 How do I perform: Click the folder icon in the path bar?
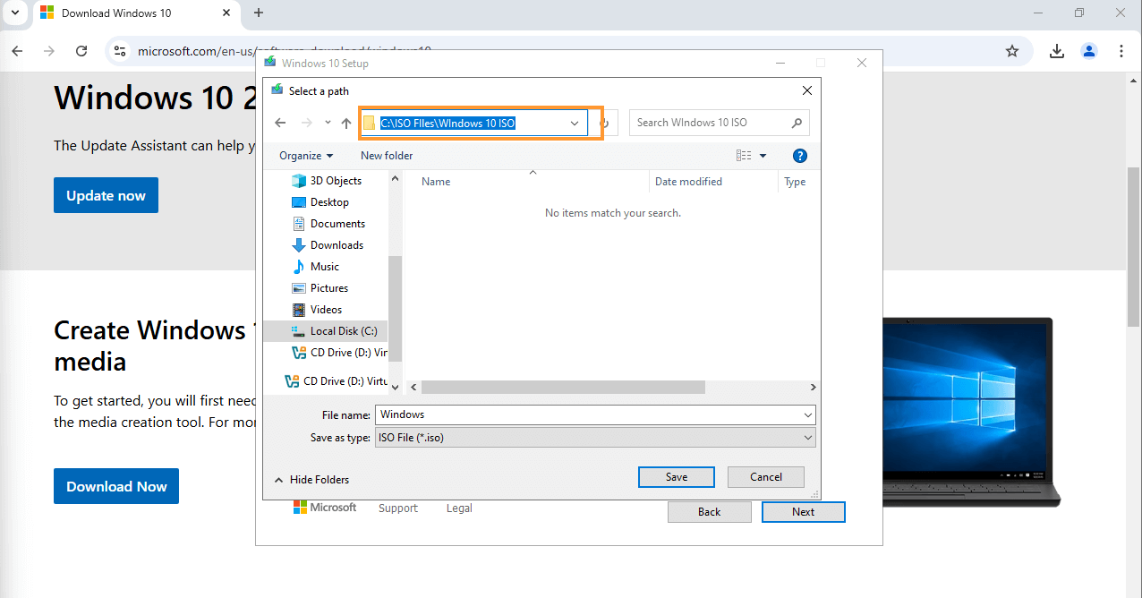coord(369,124)
